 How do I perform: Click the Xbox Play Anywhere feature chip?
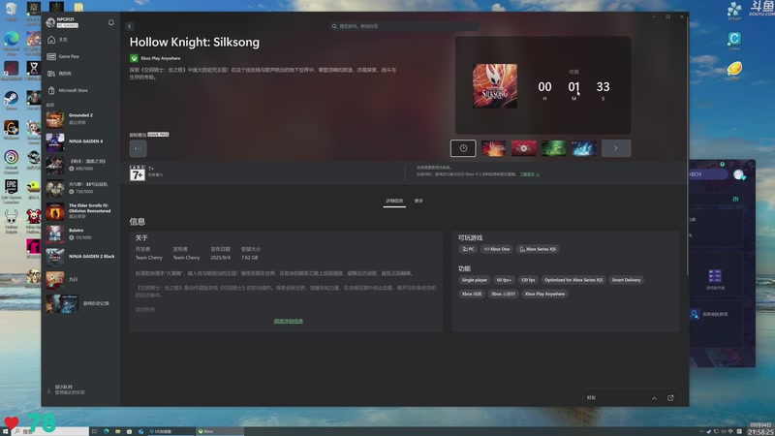click(x=544, y=294)
